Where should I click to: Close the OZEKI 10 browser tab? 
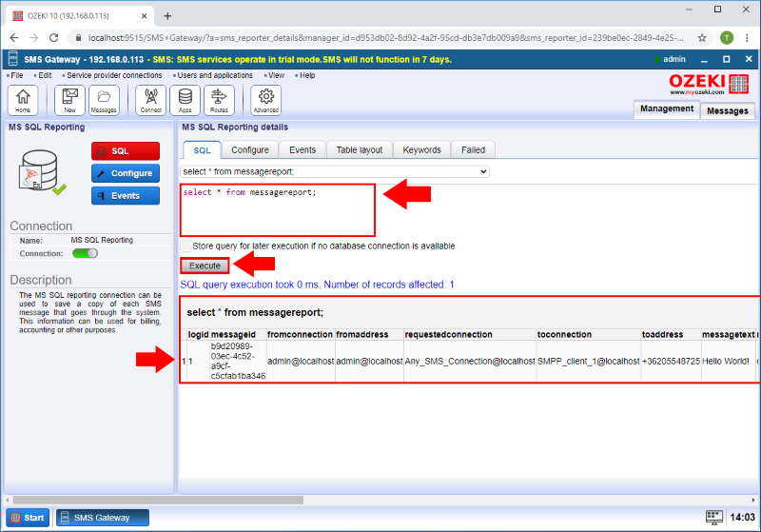tap(145, 16)
